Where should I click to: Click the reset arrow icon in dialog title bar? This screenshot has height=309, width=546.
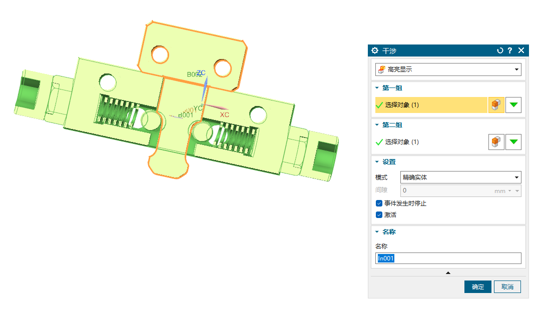(x=499, y=50)
